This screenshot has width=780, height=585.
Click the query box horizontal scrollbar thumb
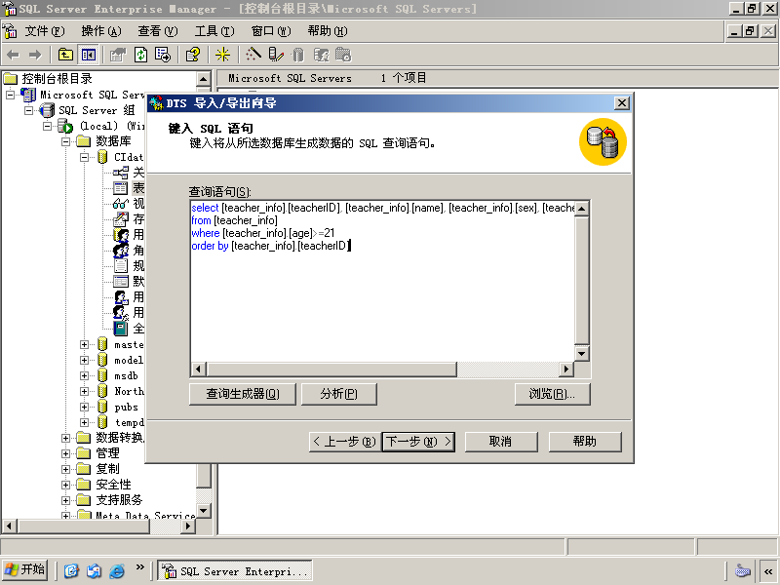point(331,370)
